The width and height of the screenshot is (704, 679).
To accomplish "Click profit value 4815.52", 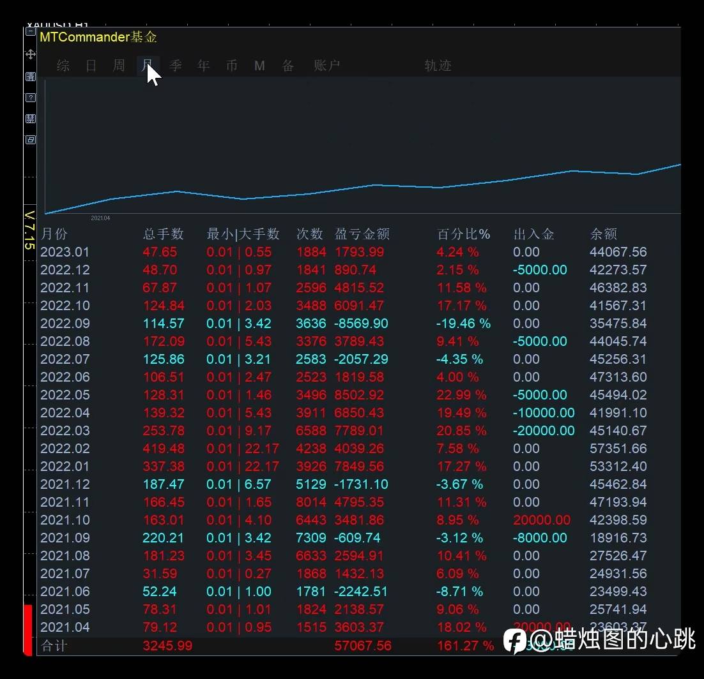I will tap(359, 287).
